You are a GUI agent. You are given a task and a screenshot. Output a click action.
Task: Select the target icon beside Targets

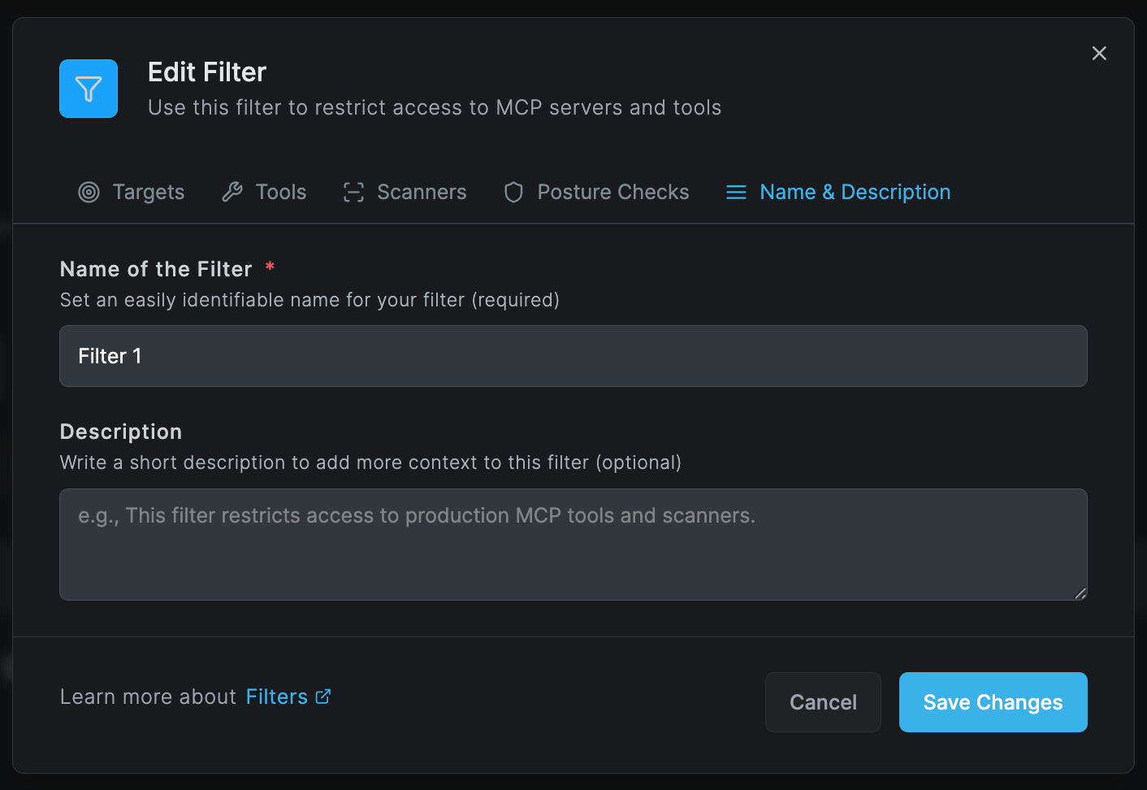pyautogui.click(x=89, y=192)
